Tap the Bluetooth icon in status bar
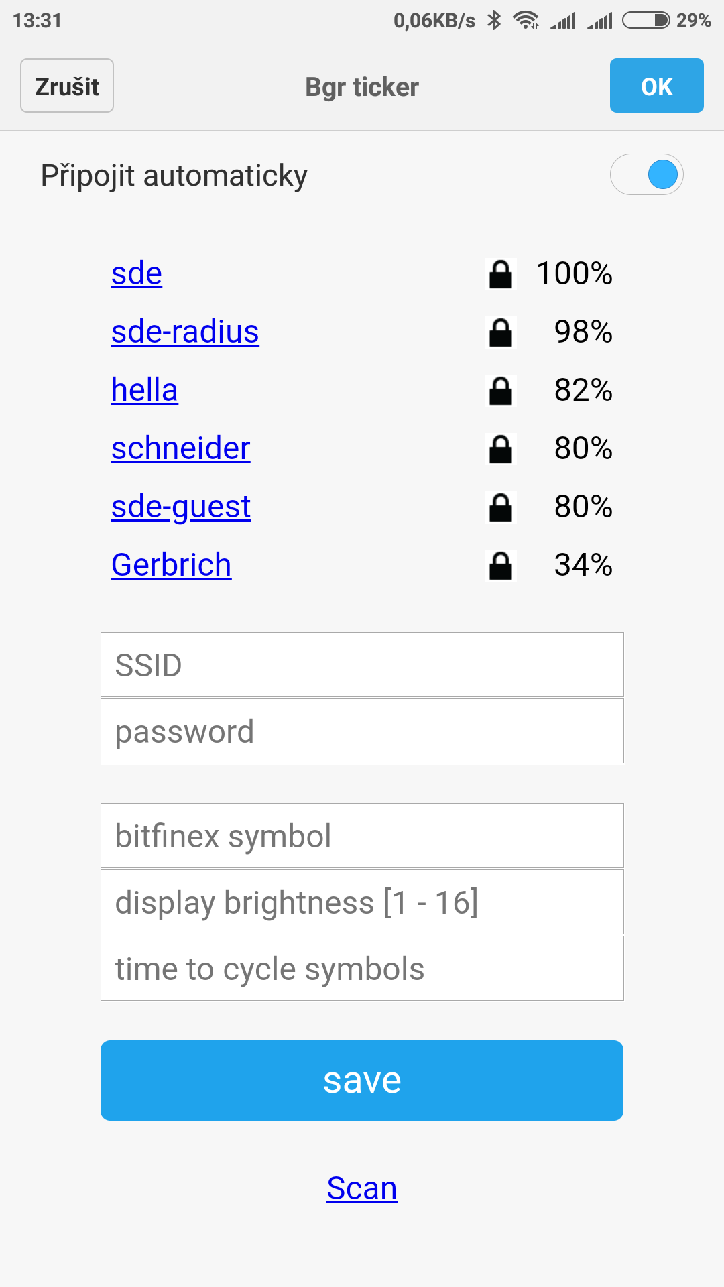 coord(494,21)
